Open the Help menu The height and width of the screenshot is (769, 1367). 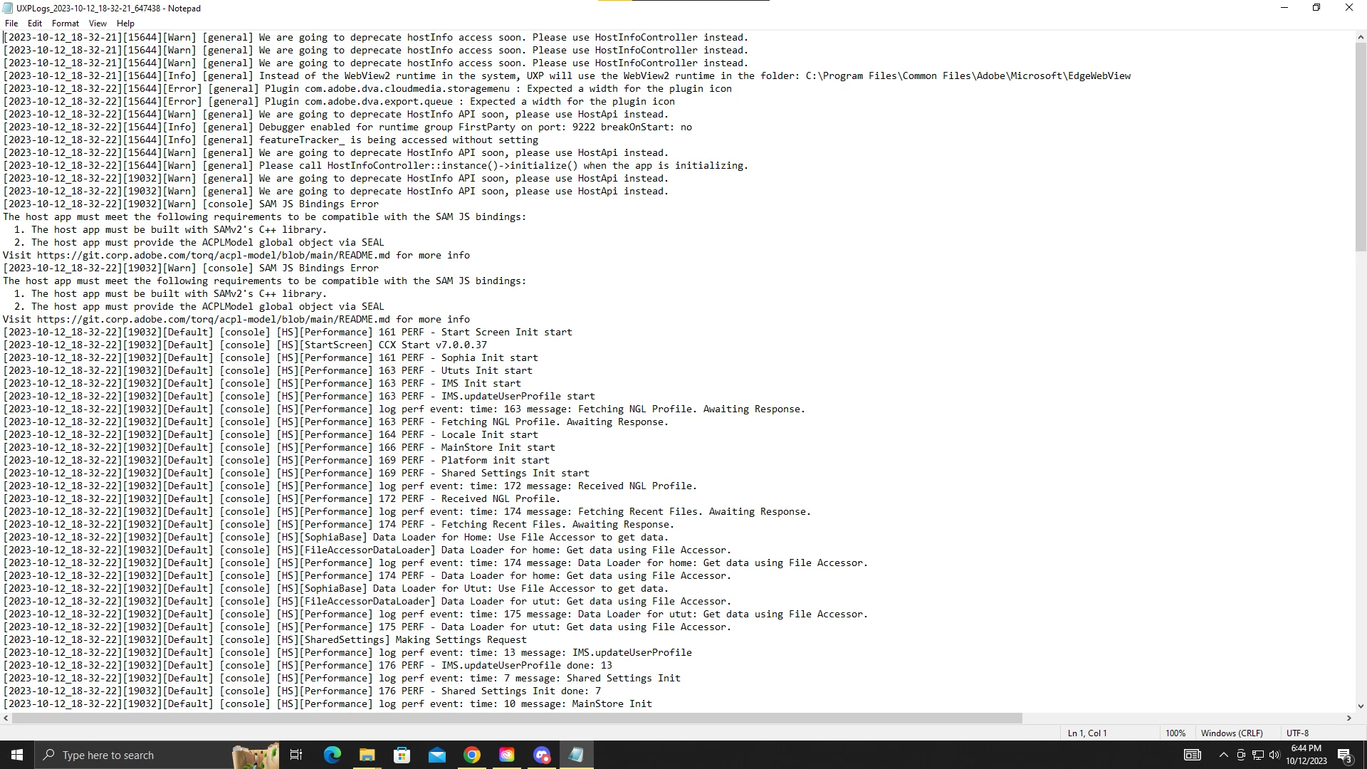tap(125, 23)
